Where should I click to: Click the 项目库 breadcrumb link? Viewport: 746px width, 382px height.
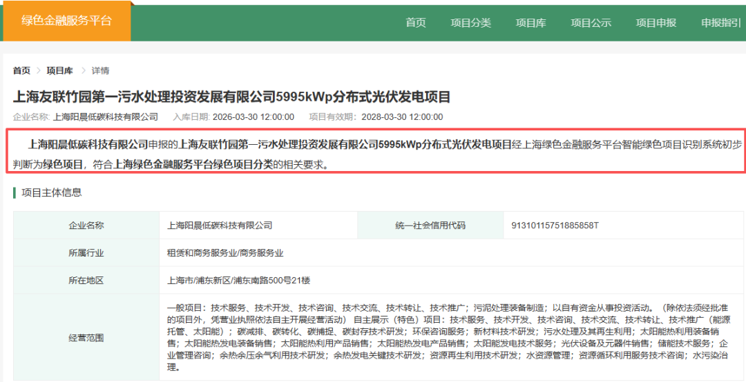tap(59, 70)
